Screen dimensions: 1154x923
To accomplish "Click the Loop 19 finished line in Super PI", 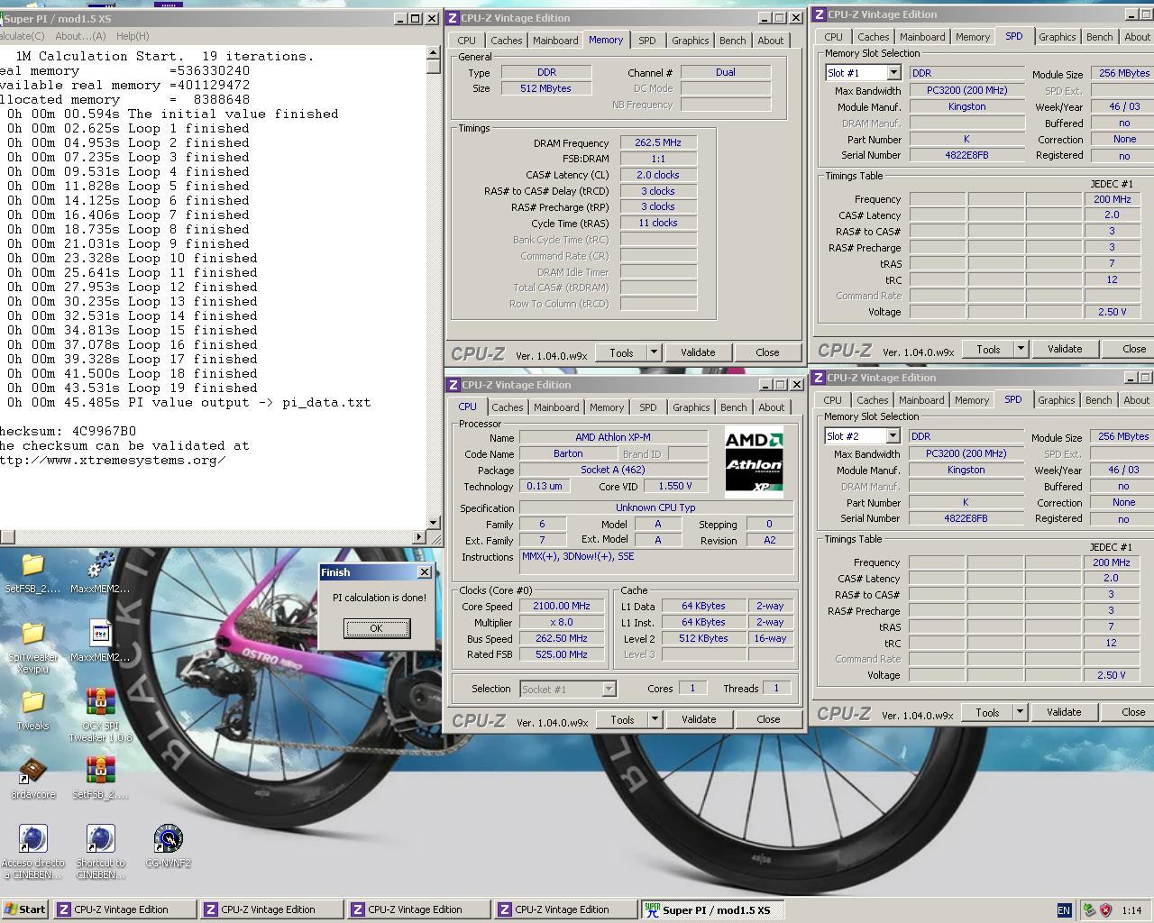I will pyautogui.click(x=128, y=388).
